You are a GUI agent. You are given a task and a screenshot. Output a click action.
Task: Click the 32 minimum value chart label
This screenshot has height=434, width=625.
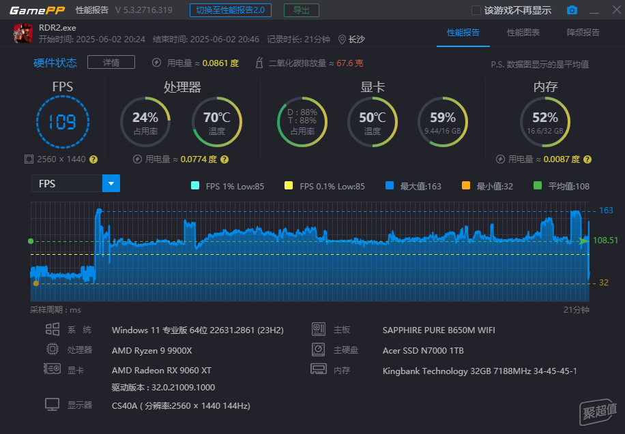pyautogui.click(x=604, y=283)
